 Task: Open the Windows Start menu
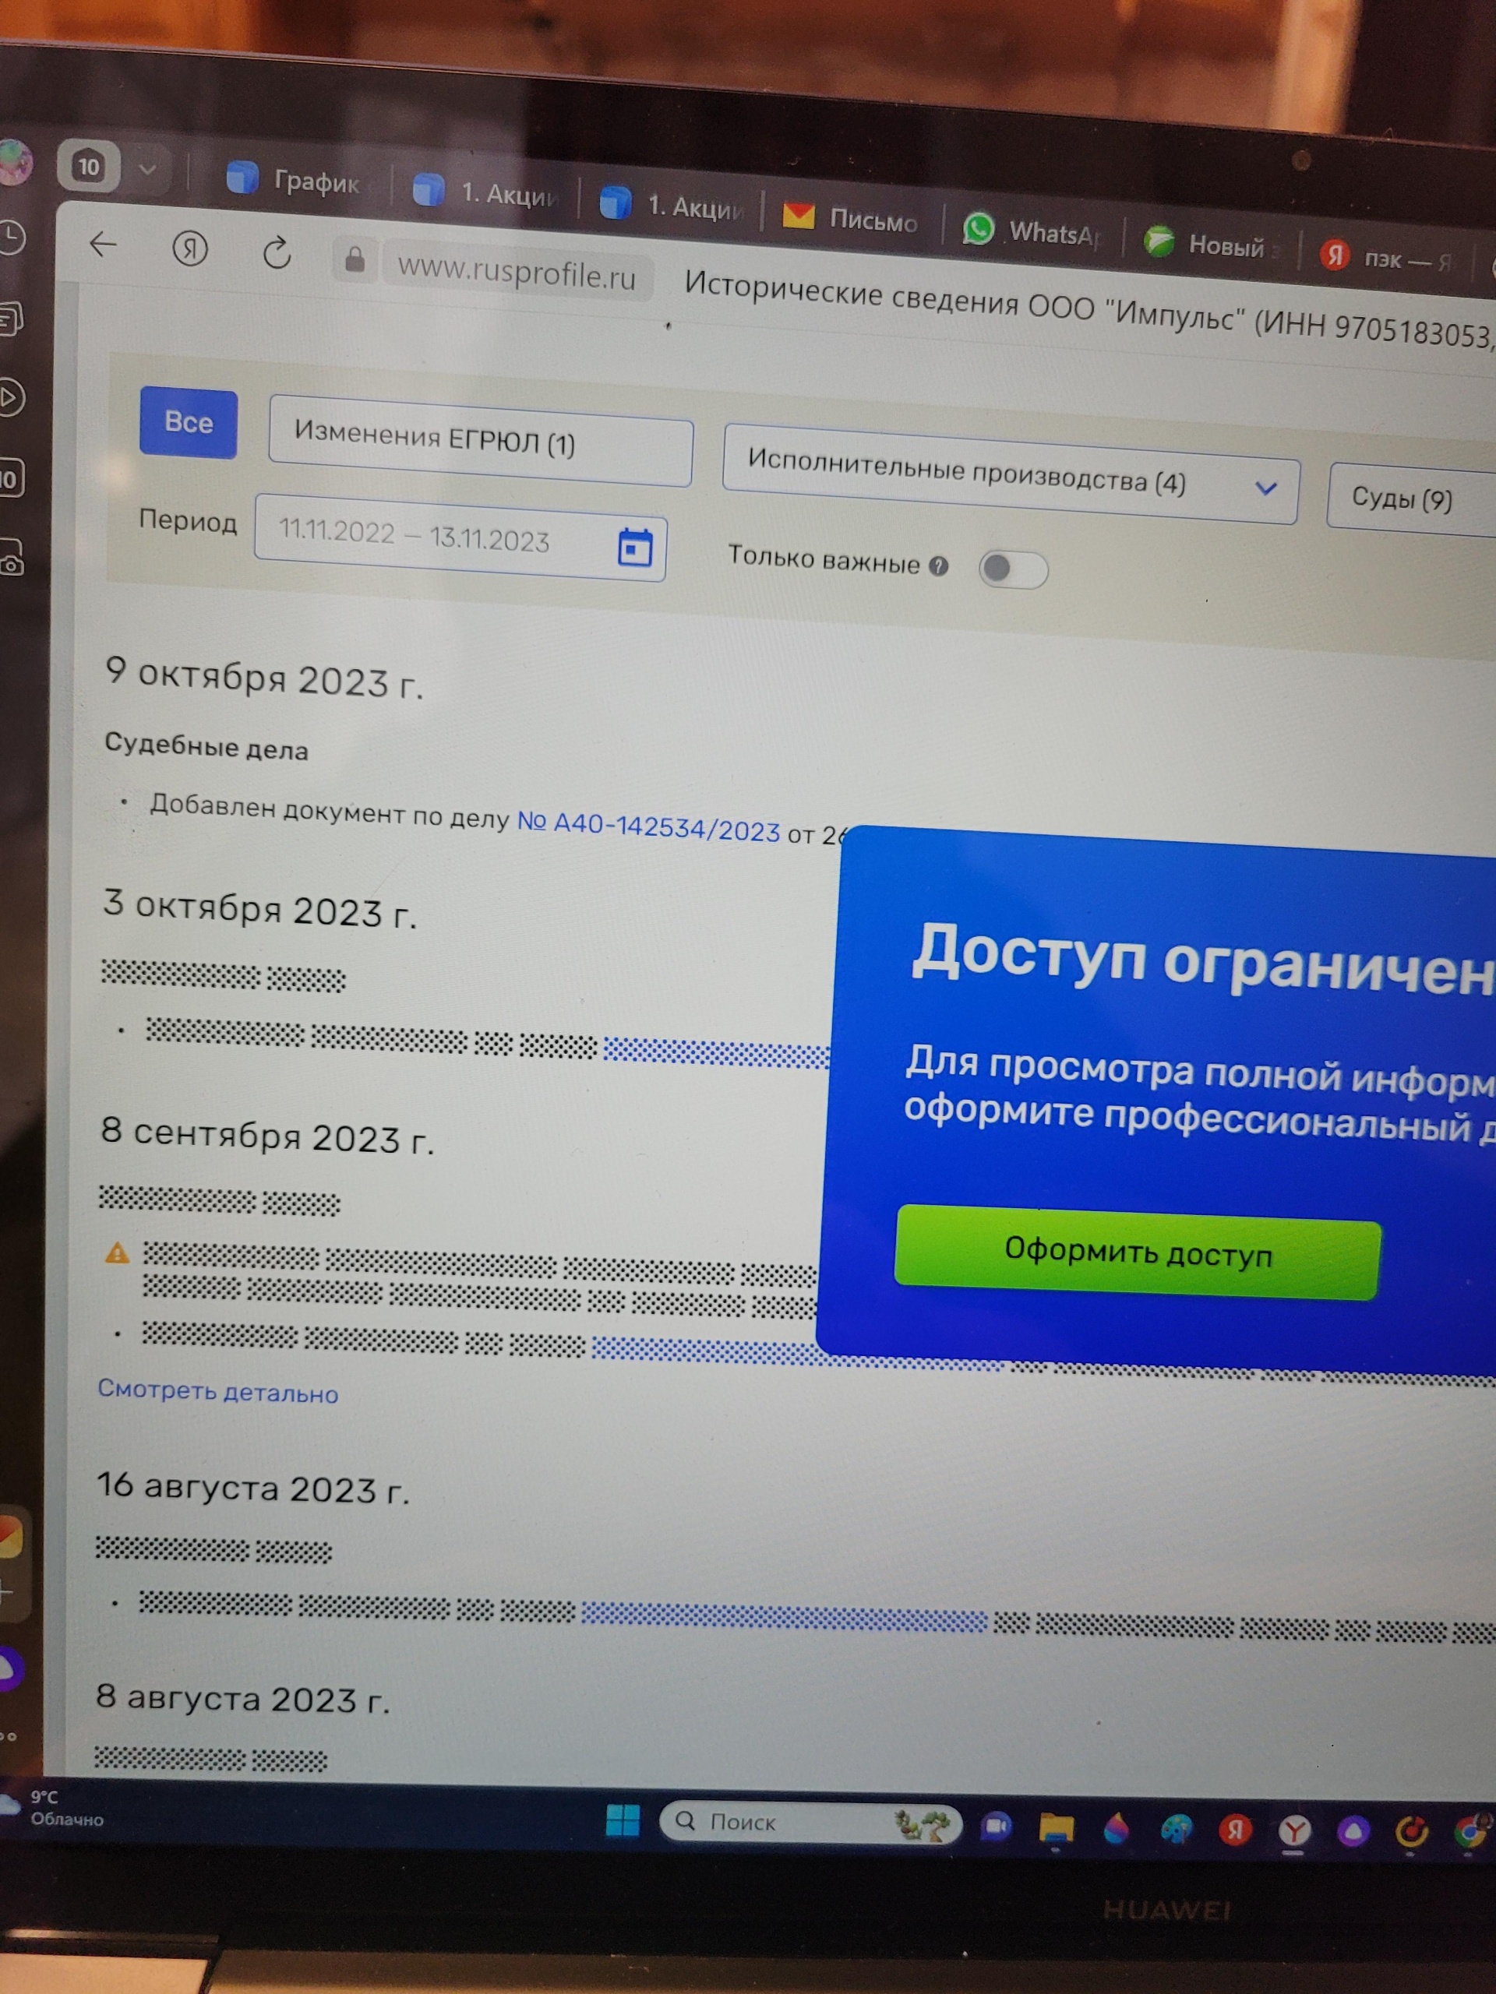tap(623, 1820)
